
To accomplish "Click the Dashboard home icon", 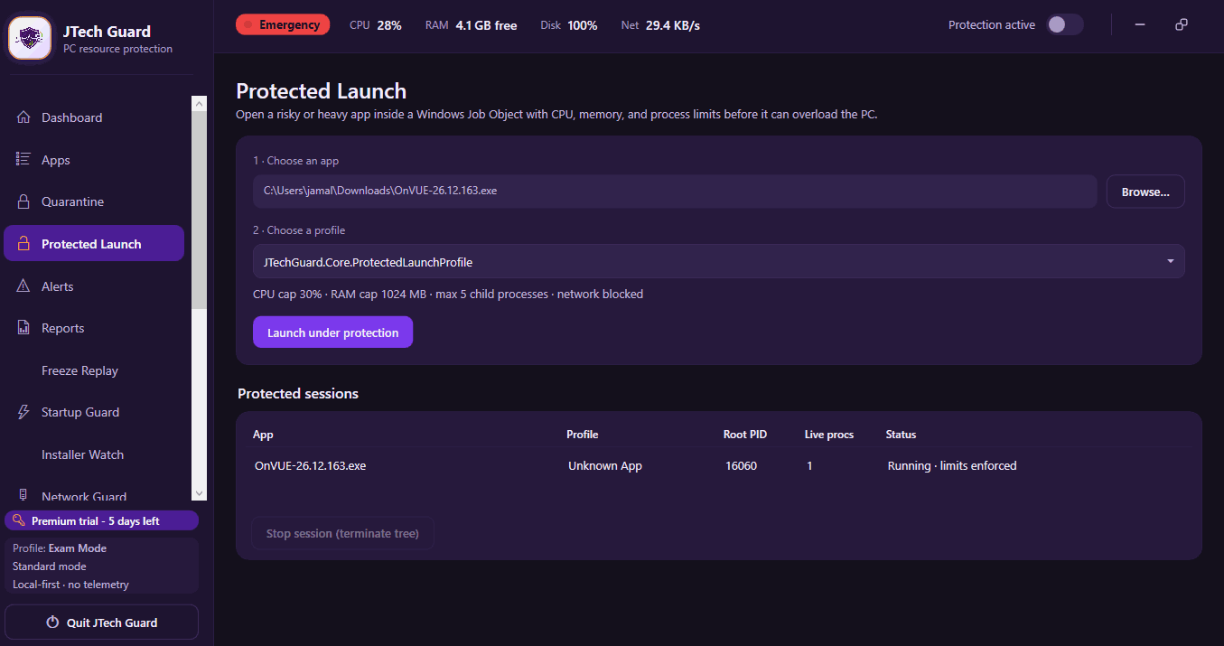I will tap(23, 117).
